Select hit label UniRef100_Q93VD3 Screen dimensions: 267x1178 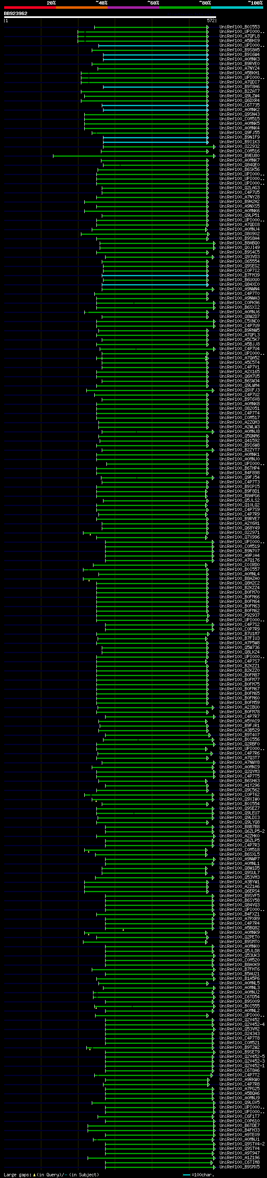(x=239, y=257)
